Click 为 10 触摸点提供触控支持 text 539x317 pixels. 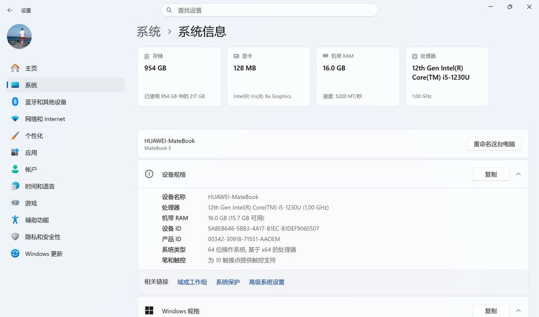click(241, 260)
